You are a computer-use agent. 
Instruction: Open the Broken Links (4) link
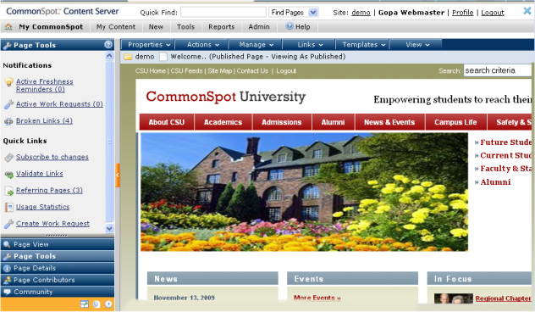click(44, 120)
